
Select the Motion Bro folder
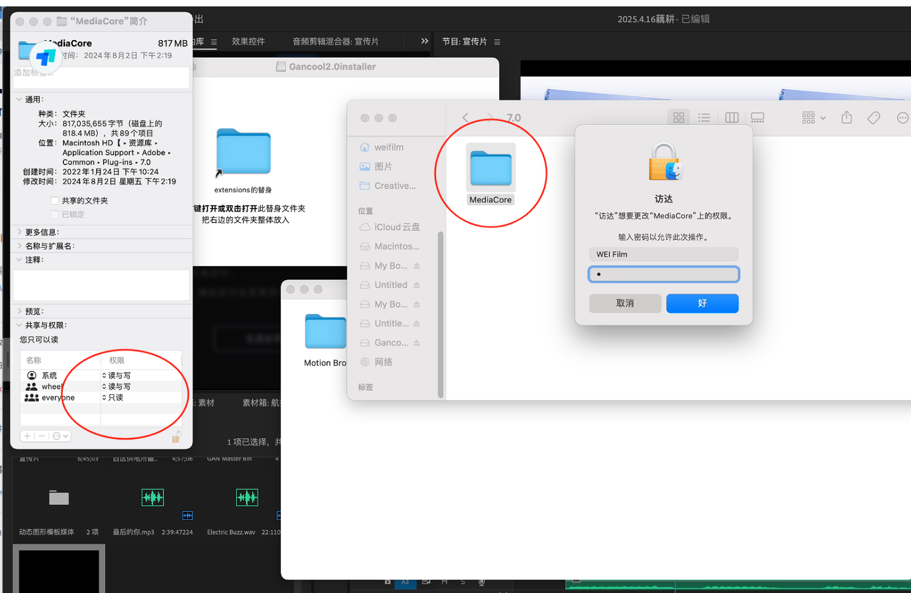pyautogui.click(x=325, y=332)
